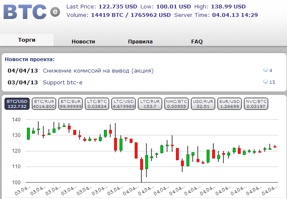Select the BTC/USD pair button

click(17, 104)
